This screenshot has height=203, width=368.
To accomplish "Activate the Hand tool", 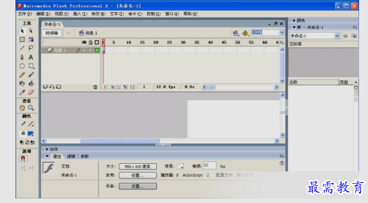I will pyautogui.click(x=22, y=108).
